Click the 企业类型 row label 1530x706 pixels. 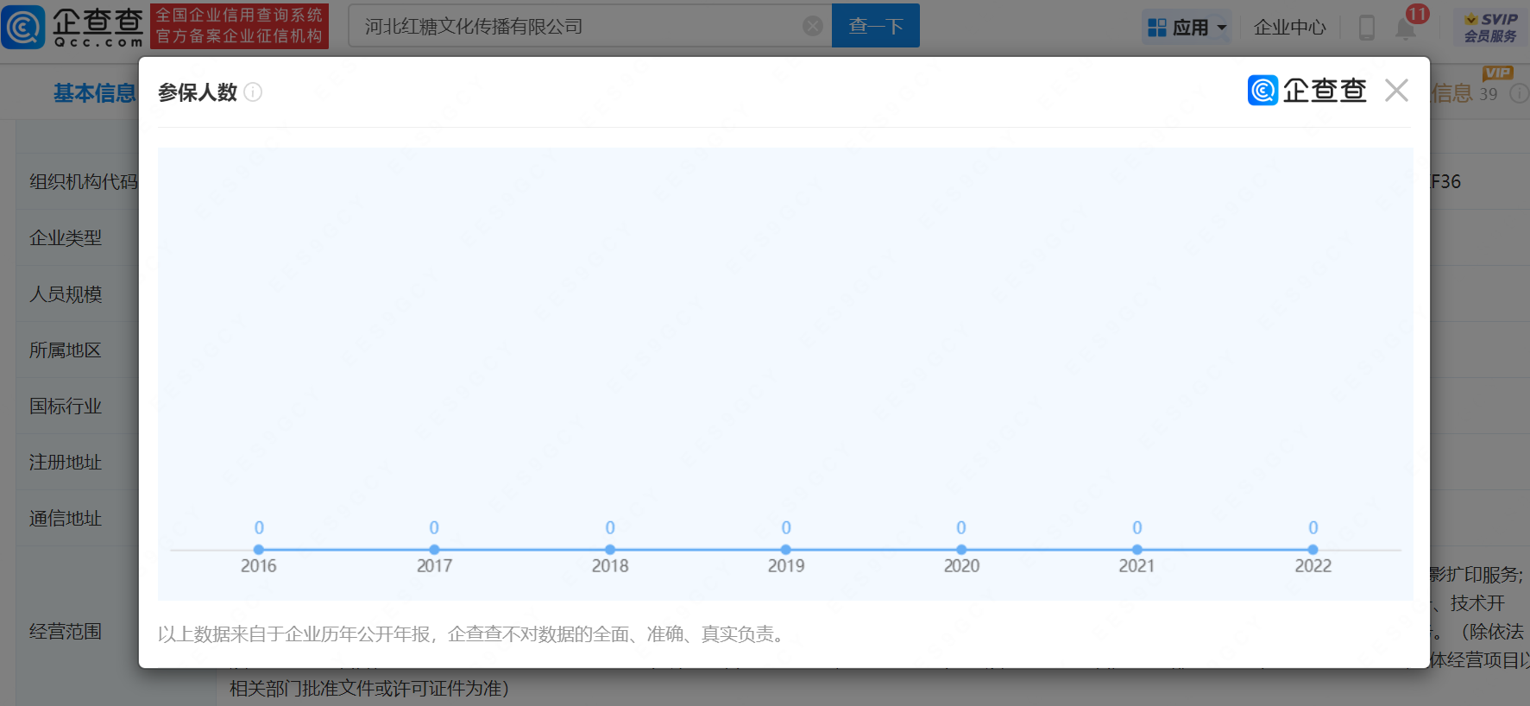coord(66,237)
